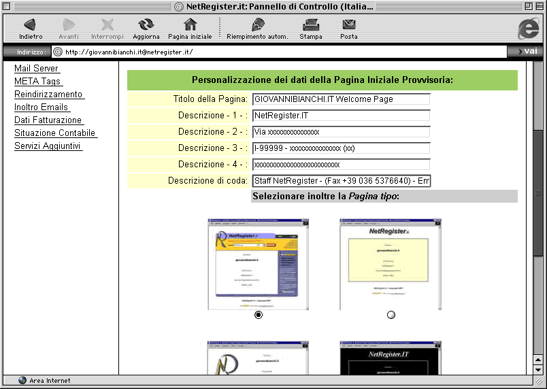Click the "Personalizzazione dei dati" heading
Image resolution: width=547 pixels, height=389 pixels.
(322, 80)
